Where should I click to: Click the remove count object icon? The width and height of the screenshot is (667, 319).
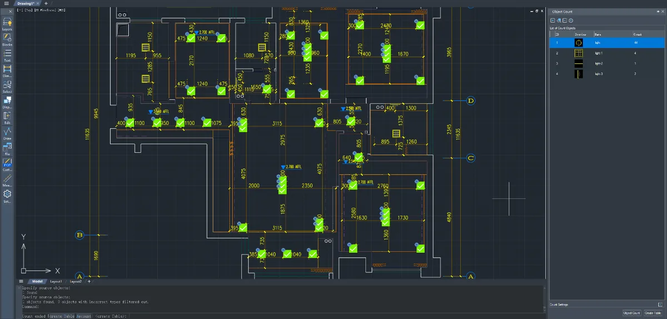pyautogui.click(x=565, y=20)
